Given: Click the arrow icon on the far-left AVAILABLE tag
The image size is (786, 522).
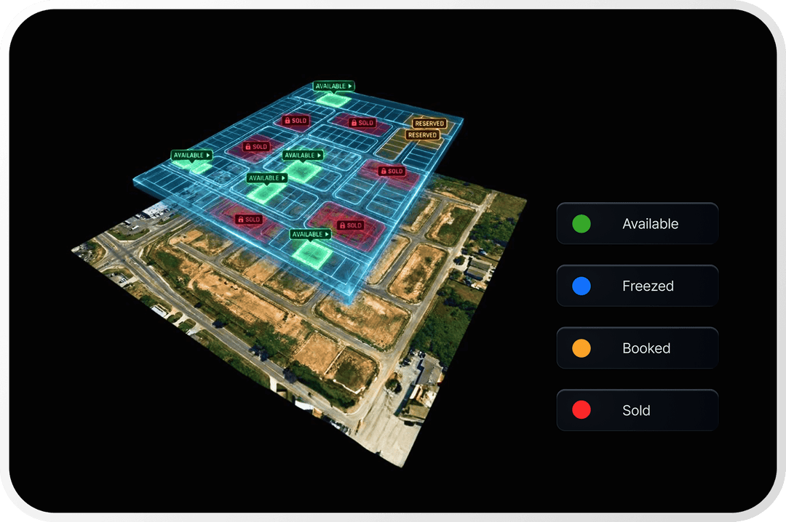Looking at the screenshot, I should (207, 155).
